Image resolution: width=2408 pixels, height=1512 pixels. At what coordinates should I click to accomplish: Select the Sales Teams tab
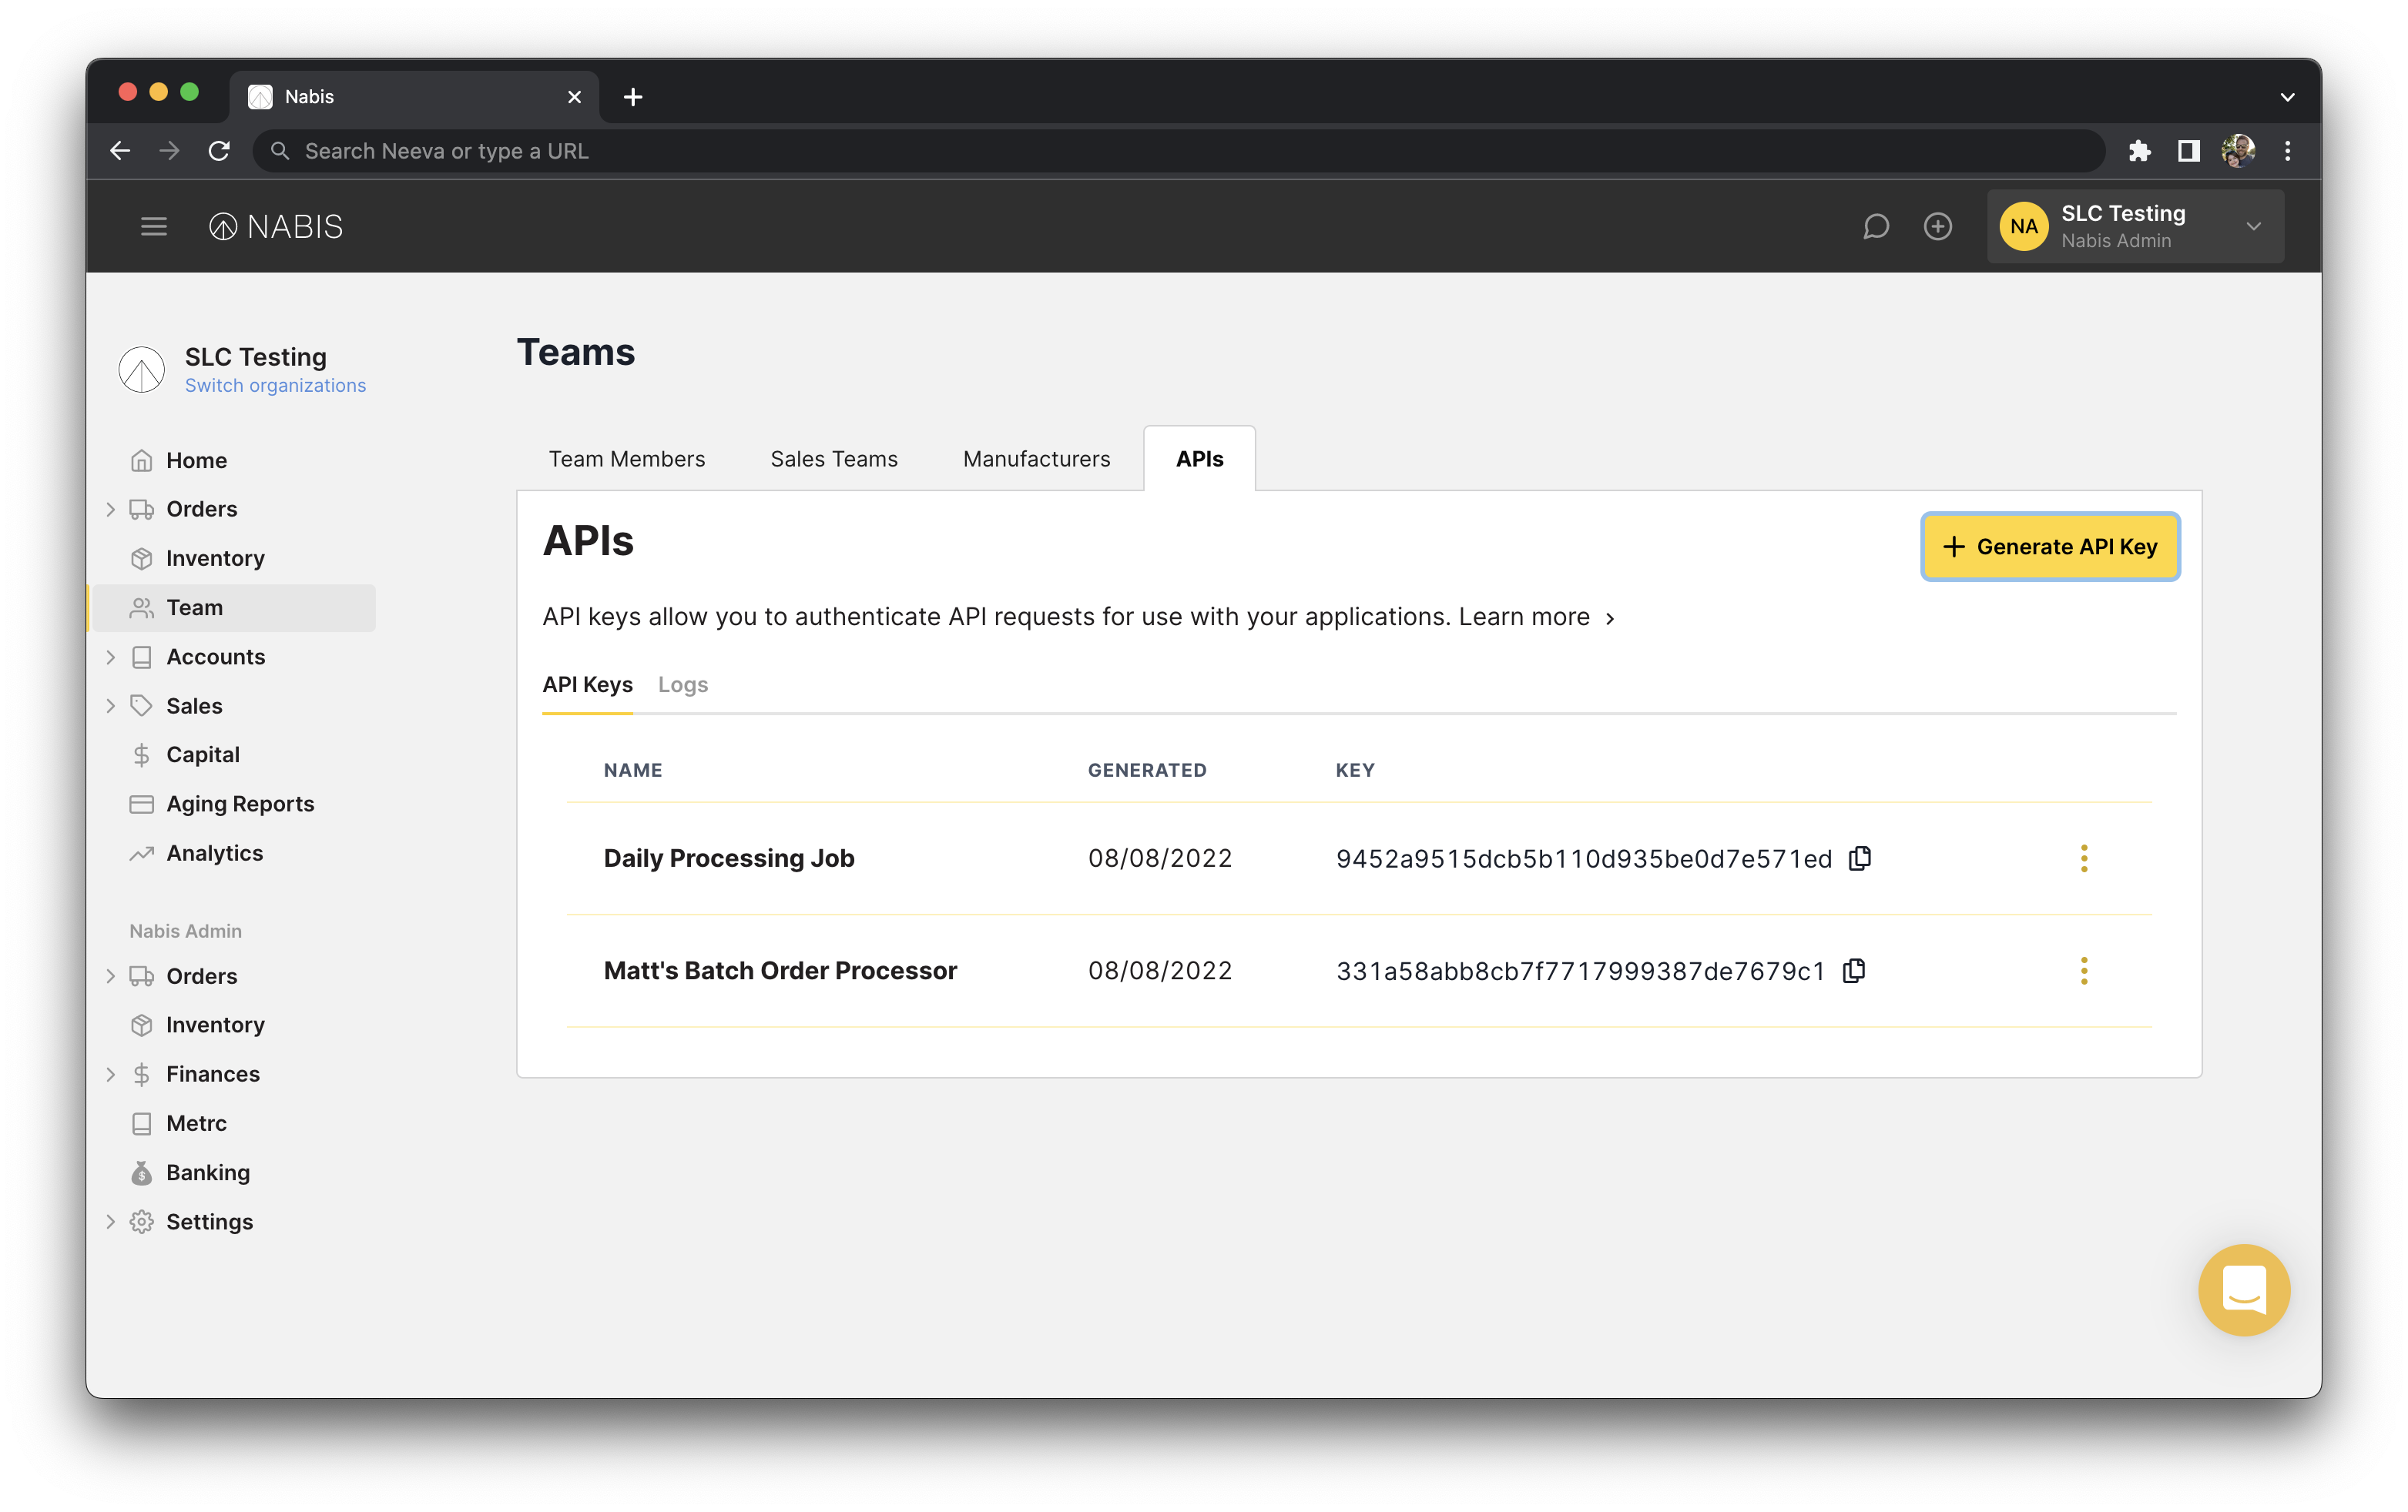click(833, 458)
